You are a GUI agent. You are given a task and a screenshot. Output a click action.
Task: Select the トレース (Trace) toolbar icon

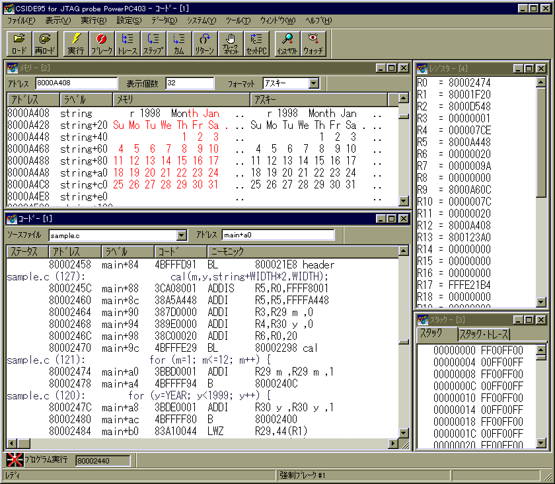click(128, 44)
